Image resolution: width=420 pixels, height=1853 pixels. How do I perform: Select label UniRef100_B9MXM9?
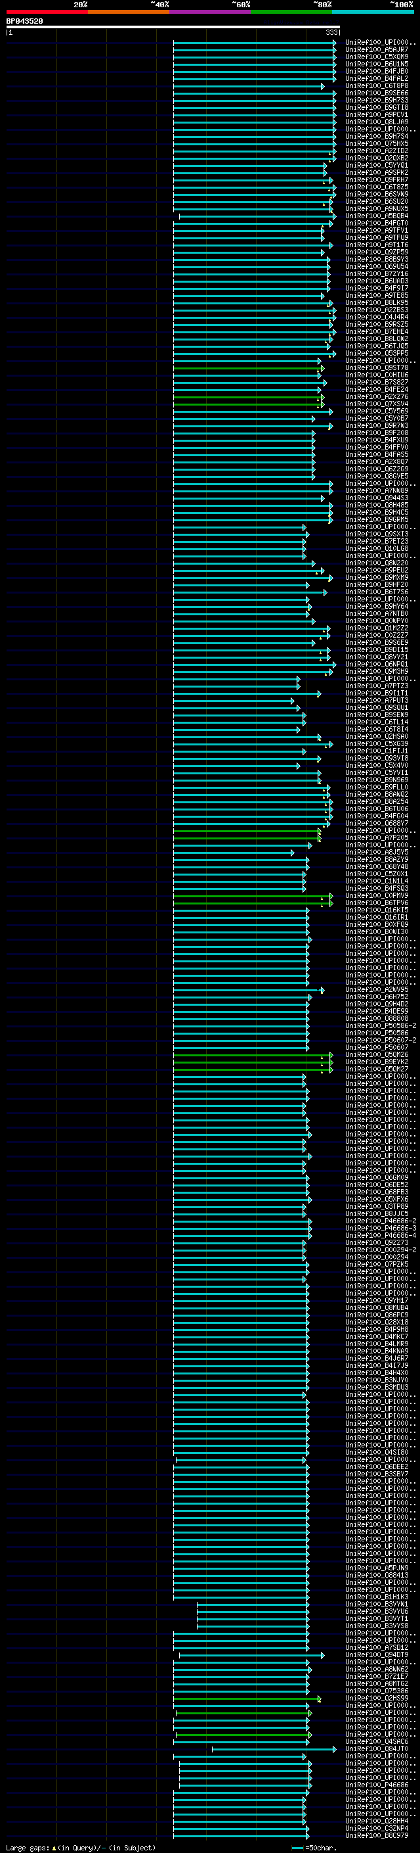(377, 578)
